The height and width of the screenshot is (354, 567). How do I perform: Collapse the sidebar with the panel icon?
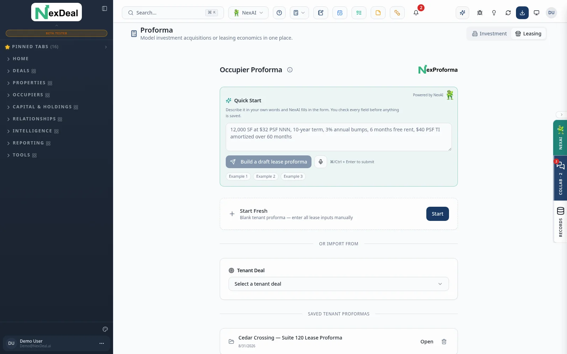tap(105, 8)
